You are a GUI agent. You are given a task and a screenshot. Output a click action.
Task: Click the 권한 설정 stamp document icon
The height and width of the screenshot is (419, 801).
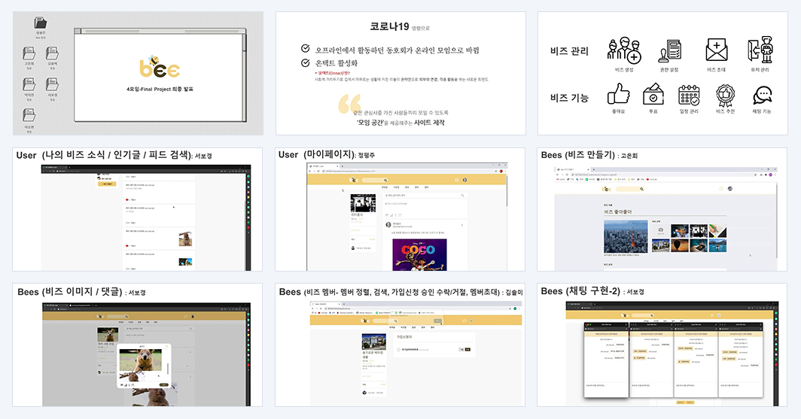pyautogui.click(x=669, y=50)
